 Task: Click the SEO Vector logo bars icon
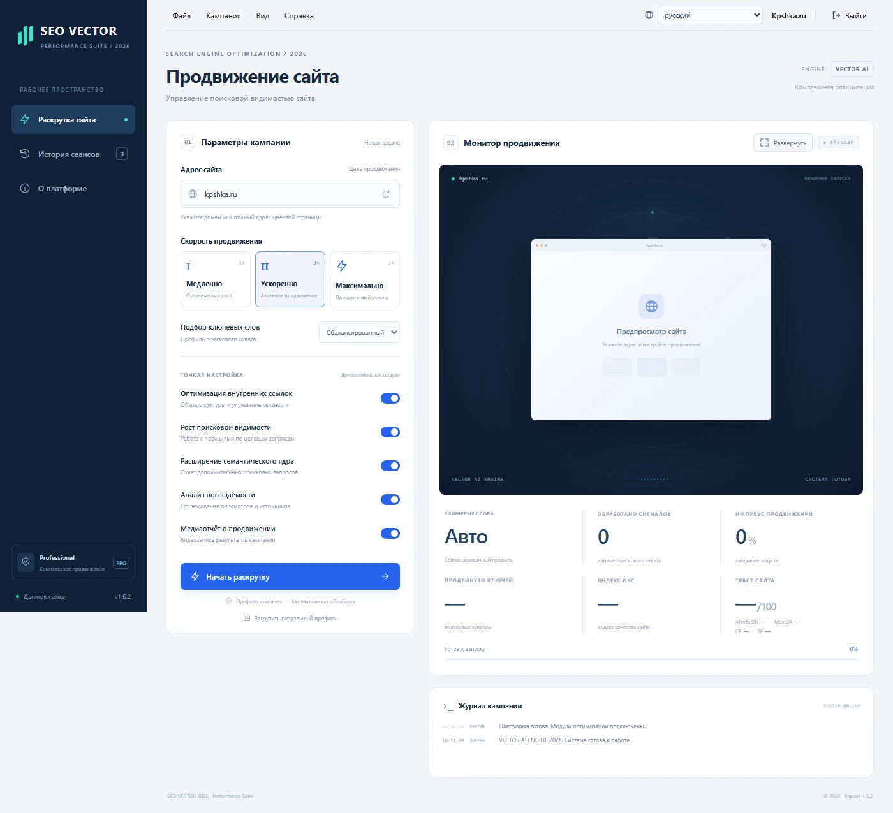tap(26, 36)
